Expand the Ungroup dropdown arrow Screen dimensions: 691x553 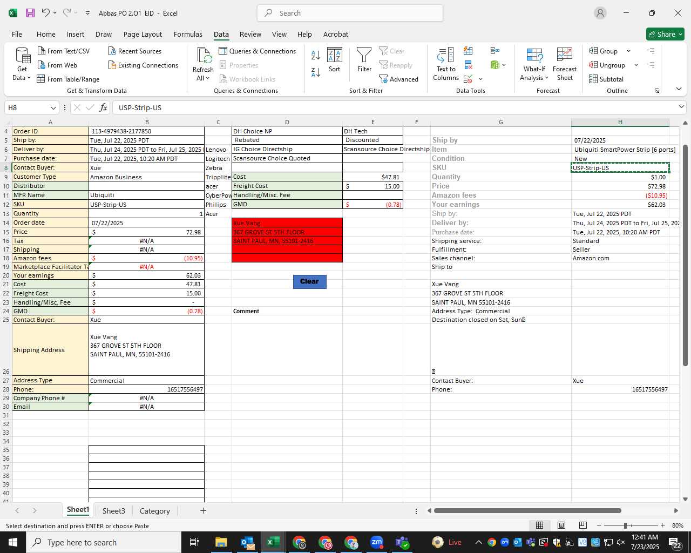(x=636, y=65)
